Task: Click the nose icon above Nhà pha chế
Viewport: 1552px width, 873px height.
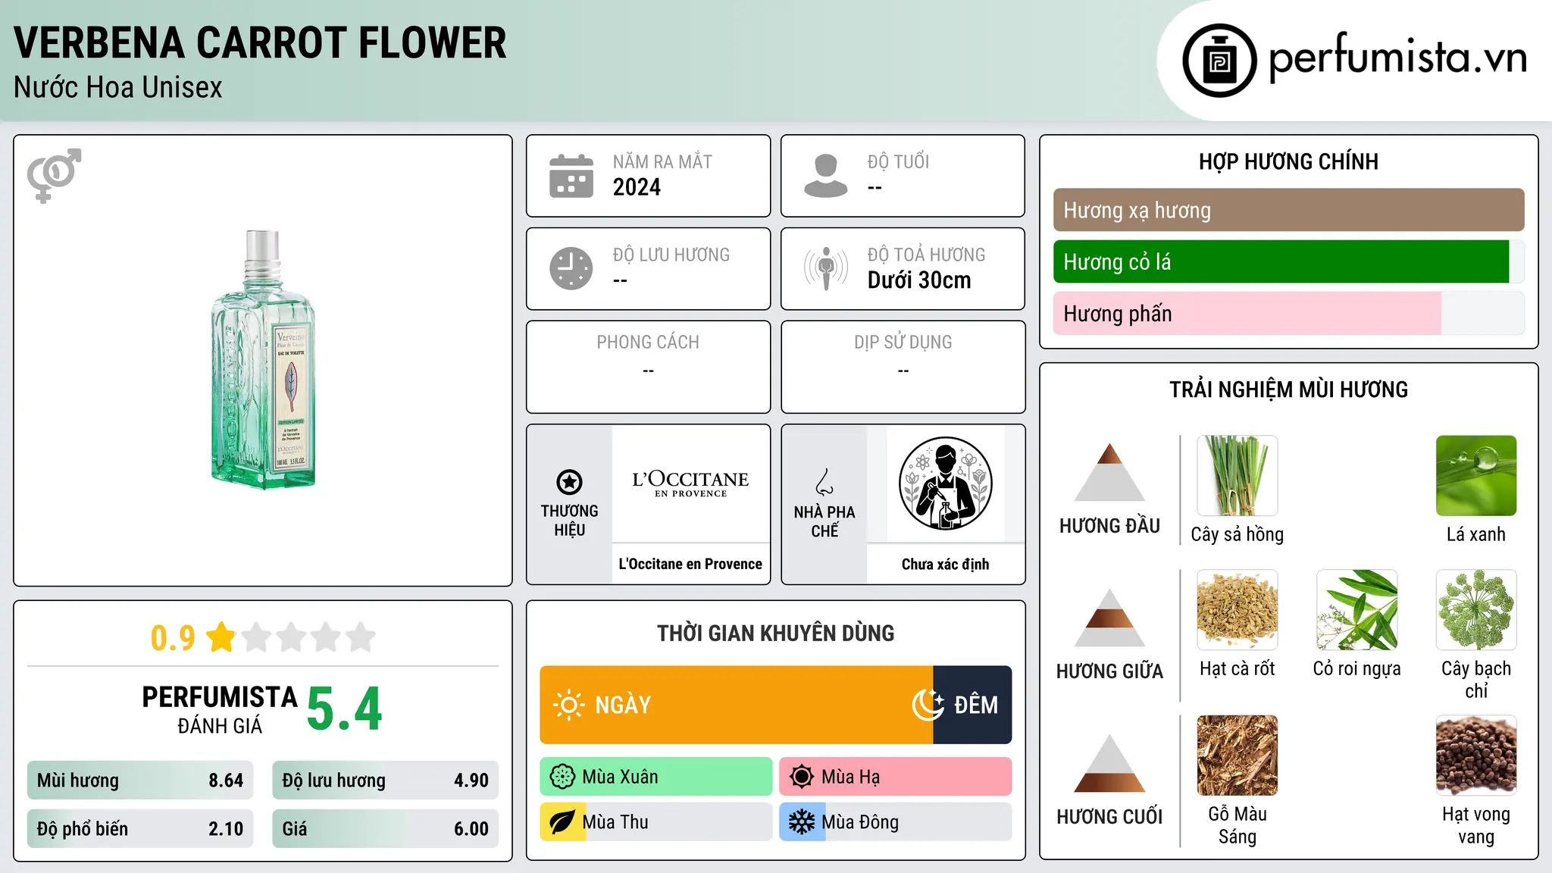Action: (824, 482)
